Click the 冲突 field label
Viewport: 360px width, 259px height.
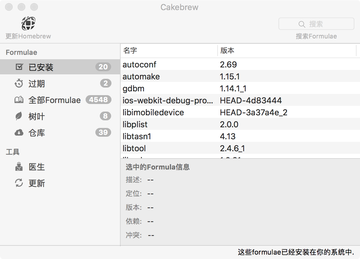pyautogui.click(x=134, y=235)
